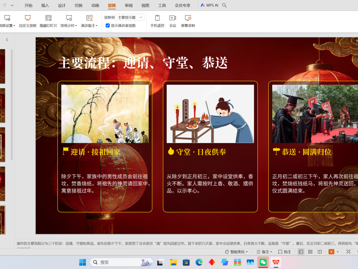Click the search magnifier in ribbon
This screenshot has width=358, height=269.
click(224, 6)
